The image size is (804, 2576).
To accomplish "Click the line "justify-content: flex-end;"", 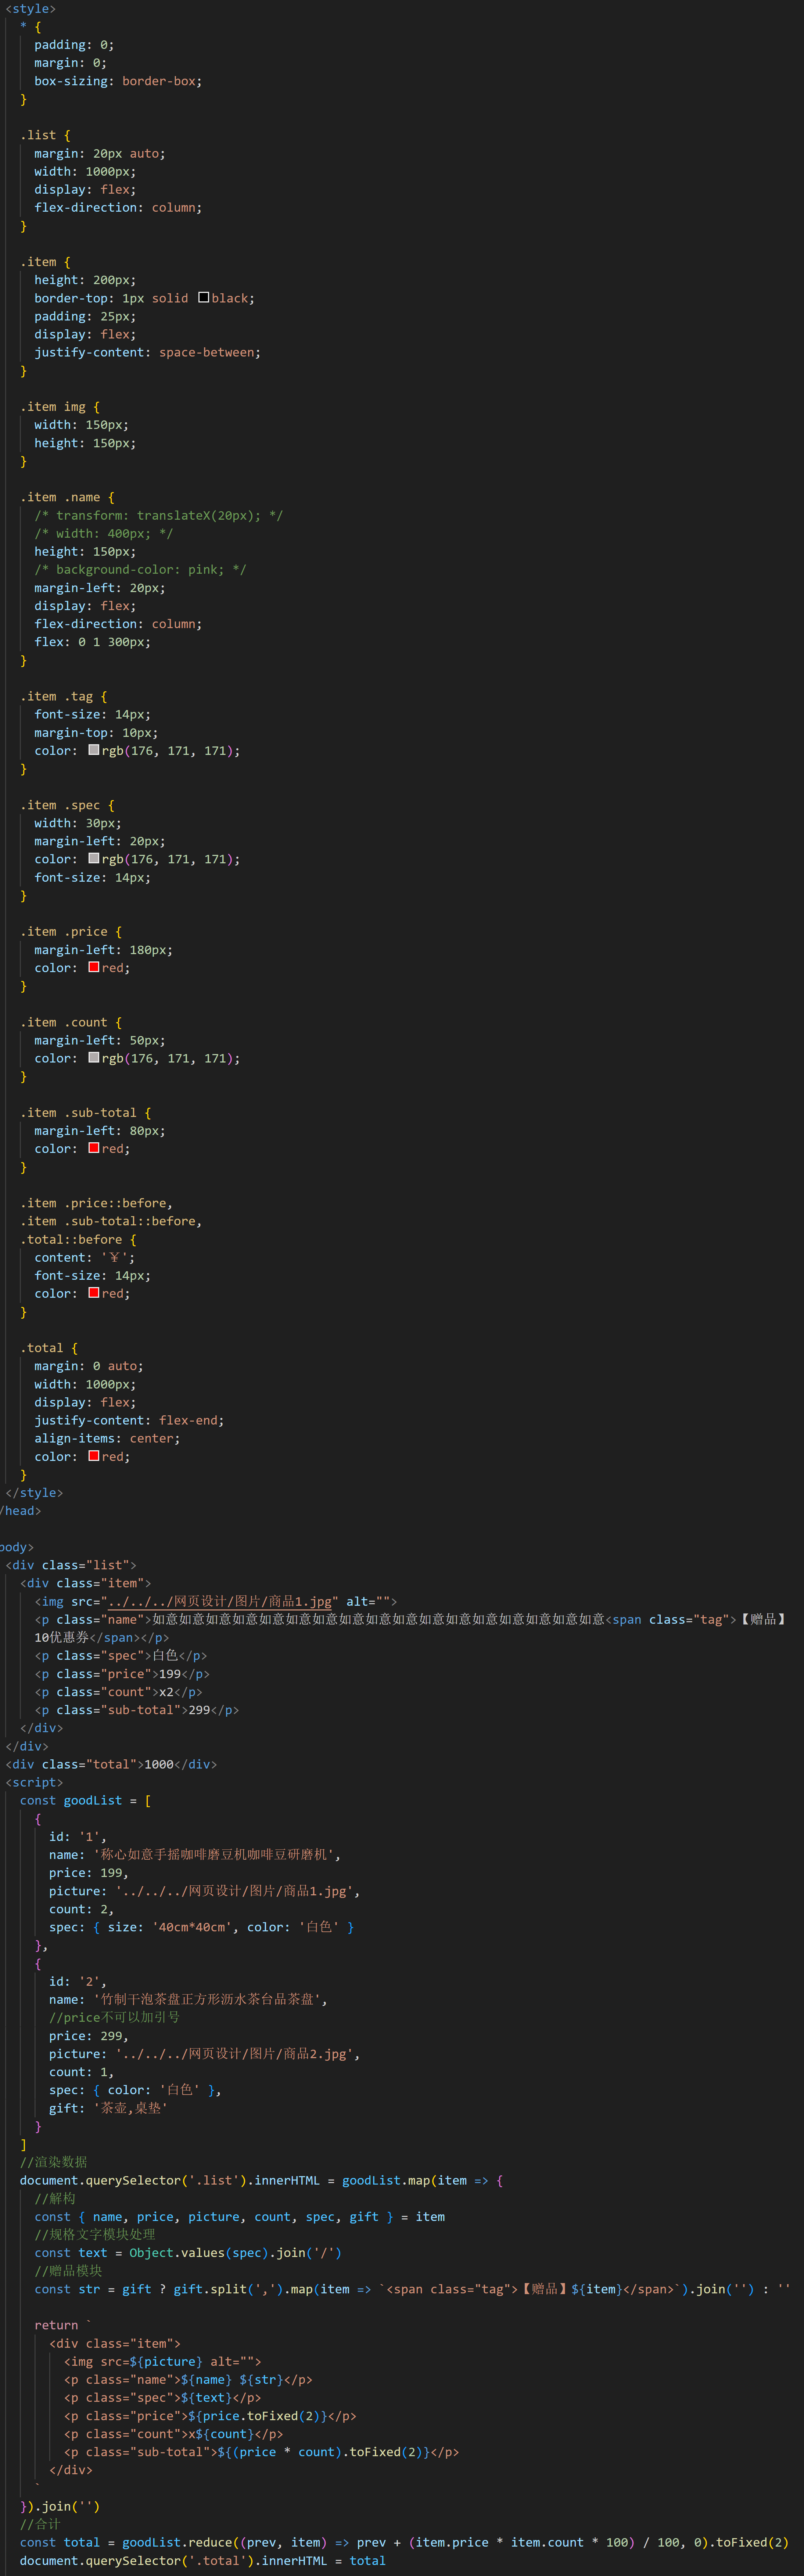I will pos(129,1420).
